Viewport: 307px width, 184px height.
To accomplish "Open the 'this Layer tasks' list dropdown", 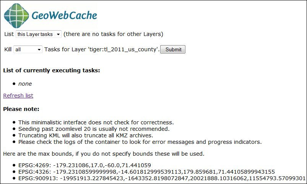I will [x=39, y=34].
